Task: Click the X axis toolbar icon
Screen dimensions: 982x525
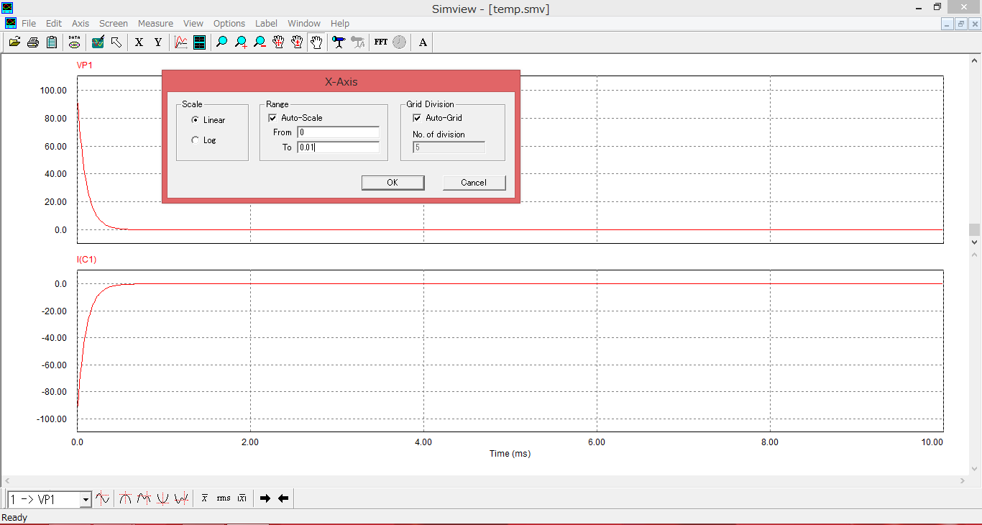Action: pyautogui.click(x=139, y=42)
